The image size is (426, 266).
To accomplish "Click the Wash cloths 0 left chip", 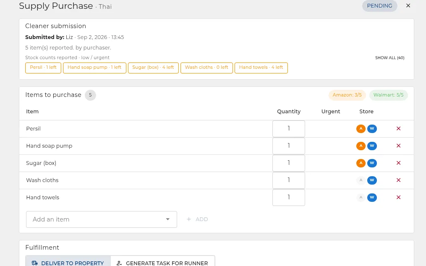I will [206, 68].
